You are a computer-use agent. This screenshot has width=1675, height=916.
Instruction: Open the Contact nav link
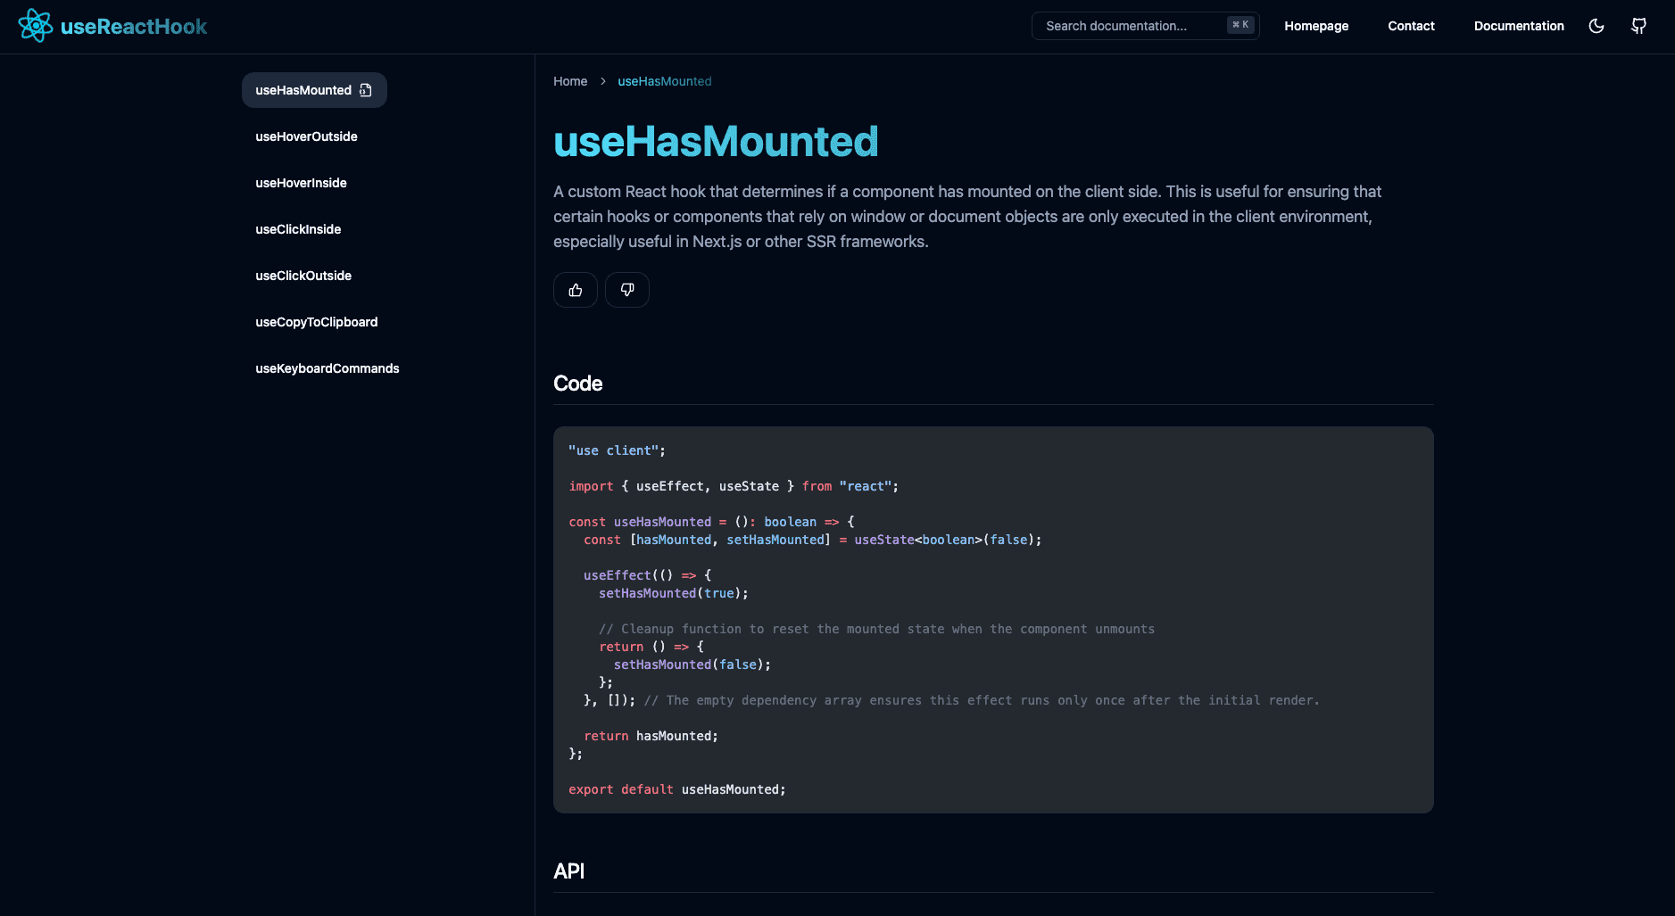[x=1411, y=26]
